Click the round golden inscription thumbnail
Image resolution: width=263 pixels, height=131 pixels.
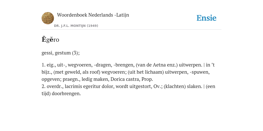click(x=48, y=18)
